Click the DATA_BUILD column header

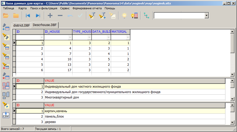coord(101,32)
